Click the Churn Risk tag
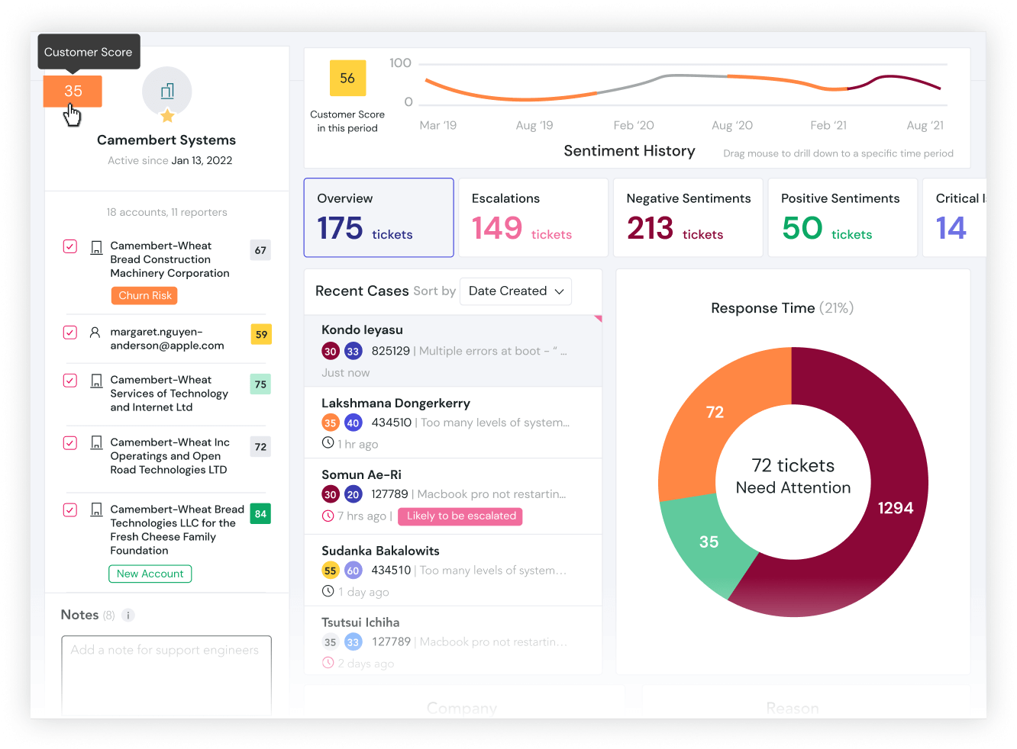 click(144, 296)
